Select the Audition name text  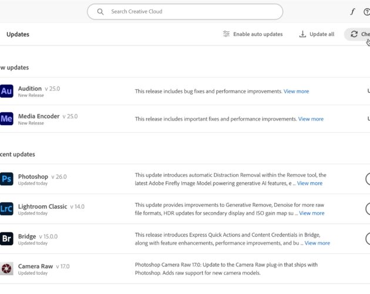pos(30,88)
